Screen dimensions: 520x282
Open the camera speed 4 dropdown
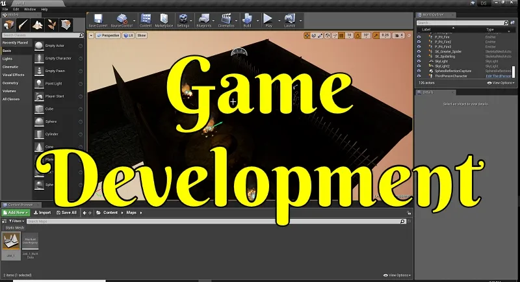pyautogui.click(x=399, y=36)
